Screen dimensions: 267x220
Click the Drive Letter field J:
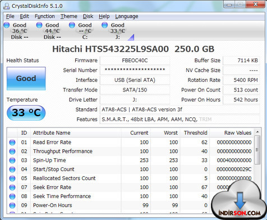click(135, 100)
